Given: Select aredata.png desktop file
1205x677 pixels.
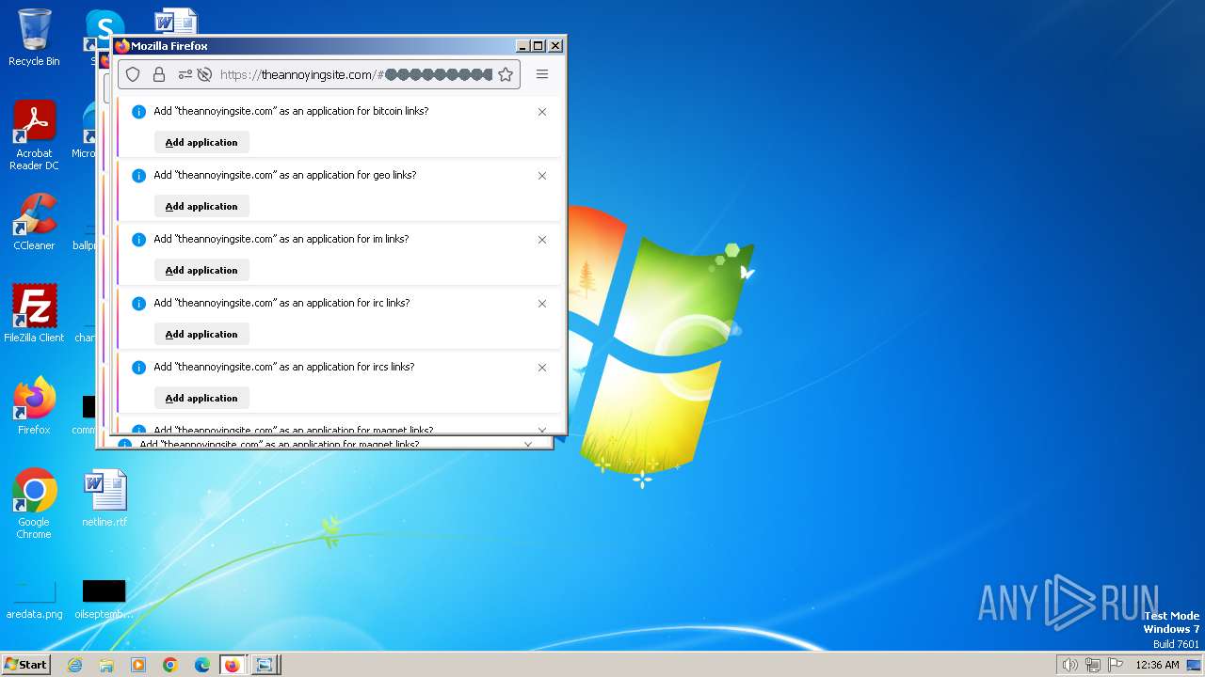Looking at the screenshot, I should coord(34,599).
